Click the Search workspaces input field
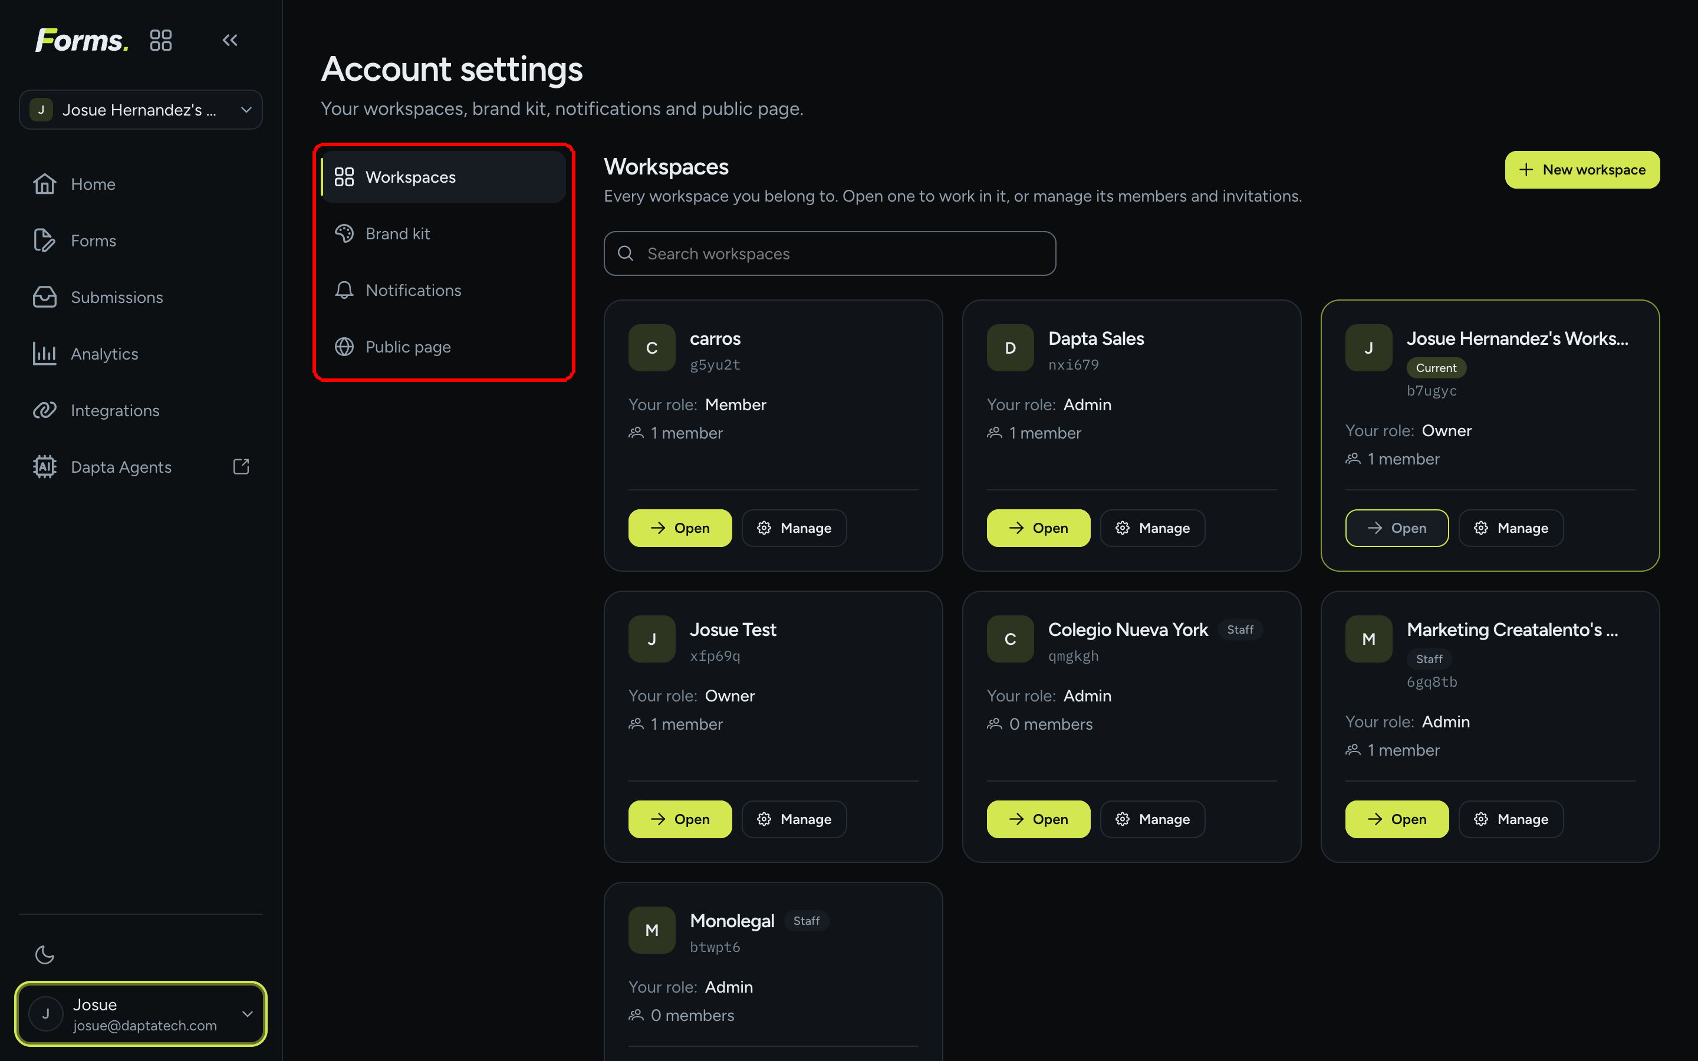The image size is (1698, 1061). 830,253
